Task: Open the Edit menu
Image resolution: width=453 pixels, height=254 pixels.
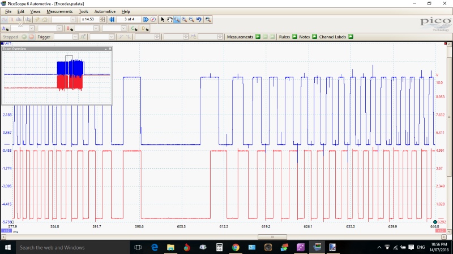Action: point(20,11)
